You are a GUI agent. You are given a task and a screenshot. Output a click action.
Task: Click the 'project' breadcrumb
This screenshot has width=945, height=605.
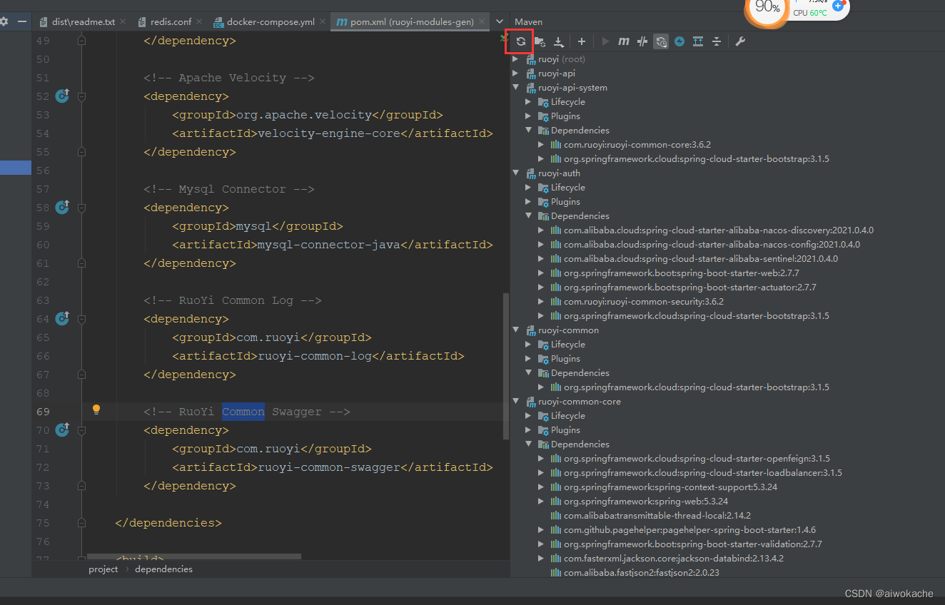point(103,569)
